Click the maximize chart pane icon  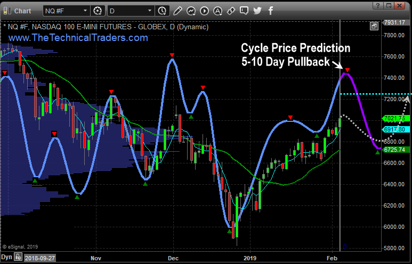tap(374, 26)
